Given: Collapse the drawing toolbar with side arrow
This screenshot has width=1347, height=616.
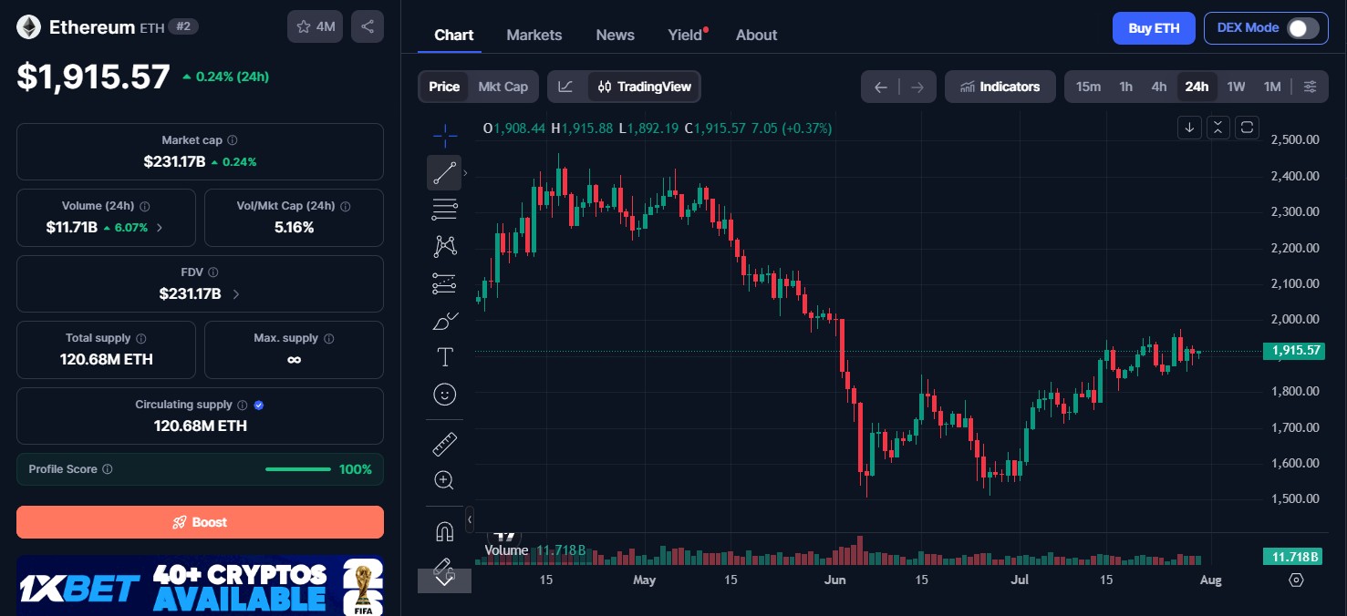Looking at the screenshot, I should pyautogui.click(x=470, y=519).
